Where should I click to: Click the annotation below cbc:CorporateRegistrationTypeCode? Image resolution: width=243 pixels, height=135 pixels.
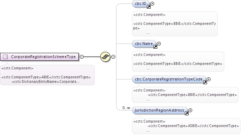[185, 95]
